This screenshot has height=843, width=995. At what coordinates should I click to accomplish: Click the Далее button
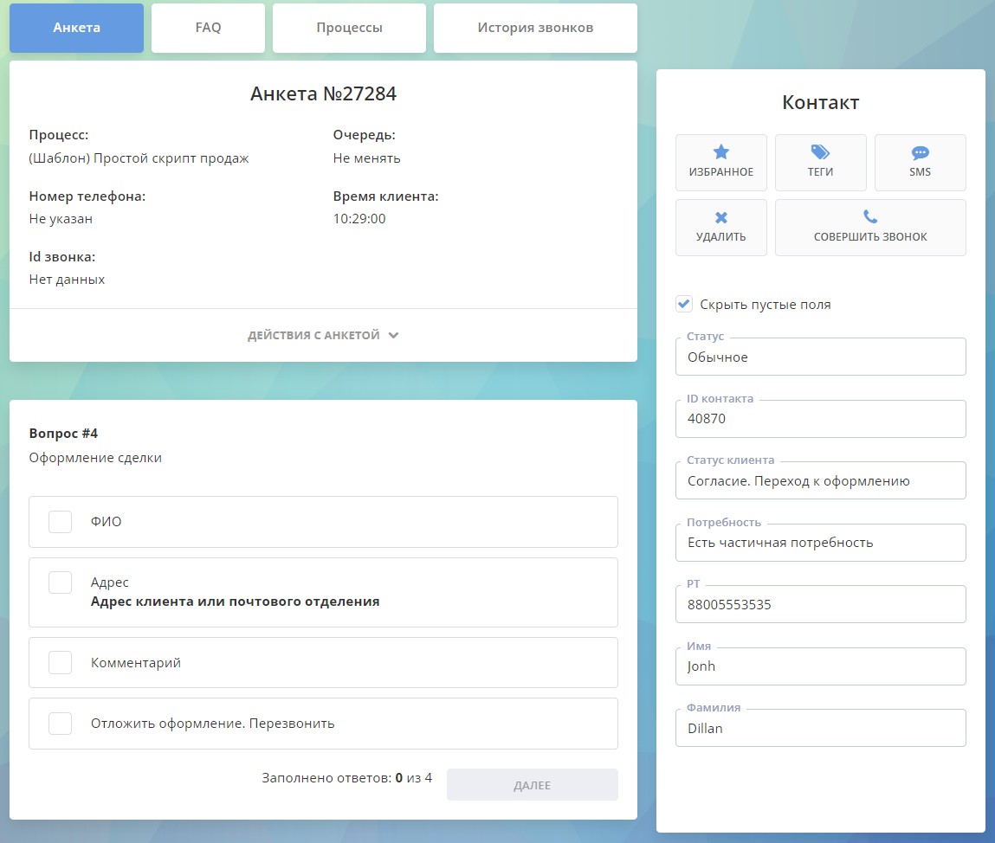[533, 785]
